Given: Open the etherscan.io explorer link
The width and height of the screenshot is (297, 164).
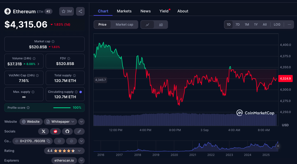Looking at the screenshot, I should click(64, 160).
